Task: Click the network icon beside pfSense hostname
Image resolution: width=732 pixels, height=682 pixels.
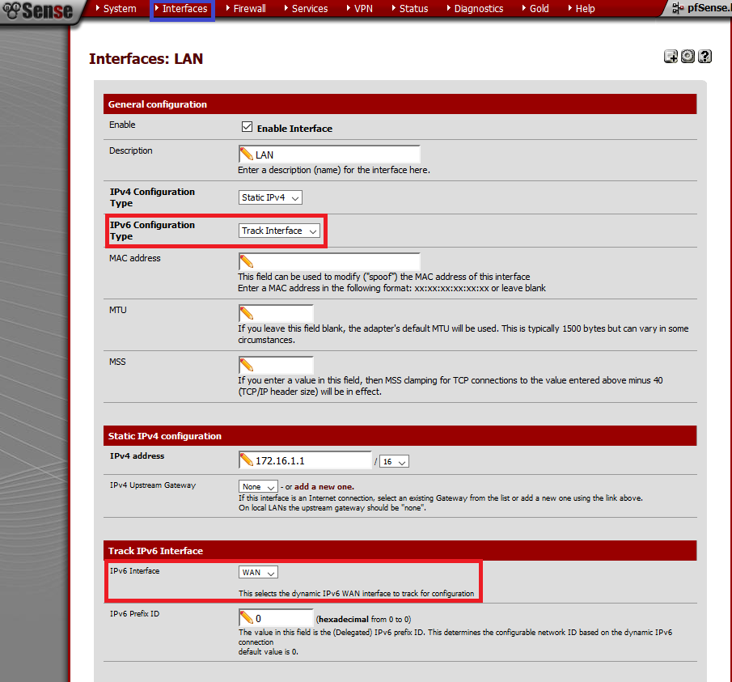Action: 679,9
